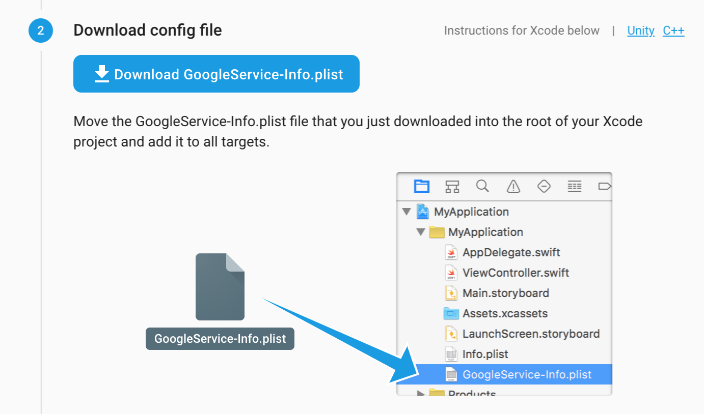This screenshot has width=704, height=414.
Task: Open the C++ instructions link
Action: point(673,31)
